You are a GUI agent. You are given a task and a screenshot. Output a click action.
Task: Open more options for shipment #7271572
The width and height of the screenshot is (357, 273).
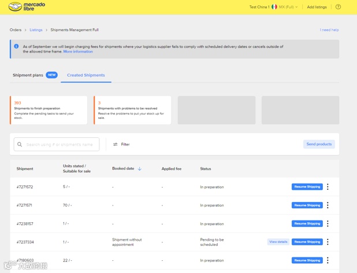[328, 187]
